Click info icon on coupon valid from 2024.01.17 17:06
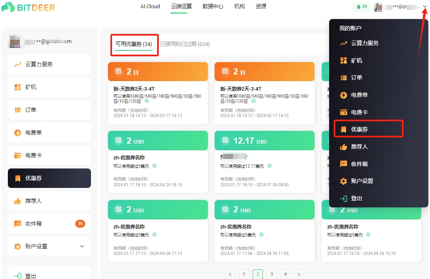The height and width of the screenshot is (279, 430). tap(262, 235)
